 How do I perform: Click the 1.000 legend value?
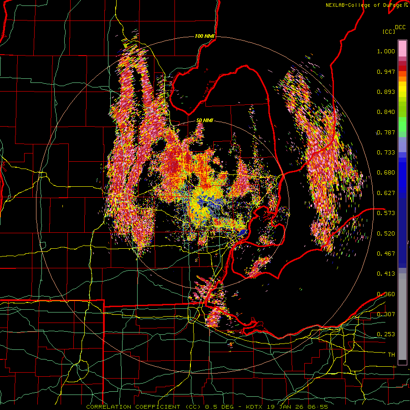click(386, 51)
